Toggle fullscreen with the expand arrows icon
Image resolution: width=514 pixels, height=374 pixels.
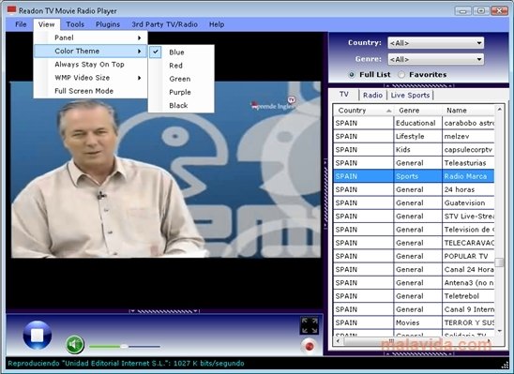point(310,325)
